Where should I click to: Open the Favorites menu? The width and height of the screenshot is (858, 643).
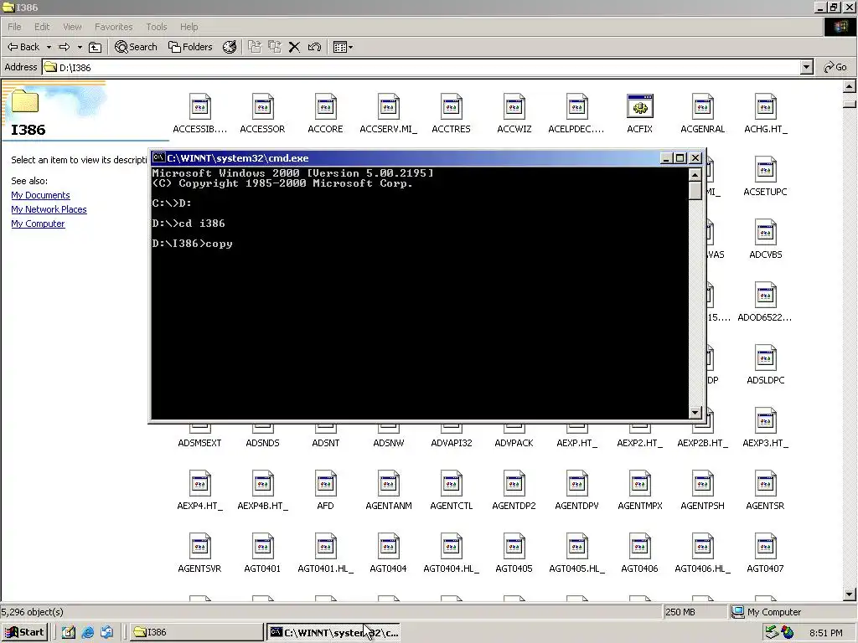pos(113,27)
